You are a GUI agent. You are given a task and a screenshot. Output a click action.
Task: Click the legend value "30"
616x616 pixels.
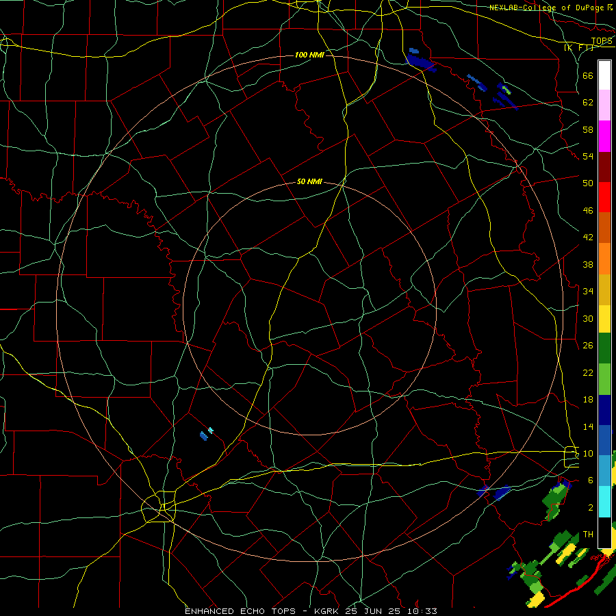pyautogui.click(x=588, y=318)
